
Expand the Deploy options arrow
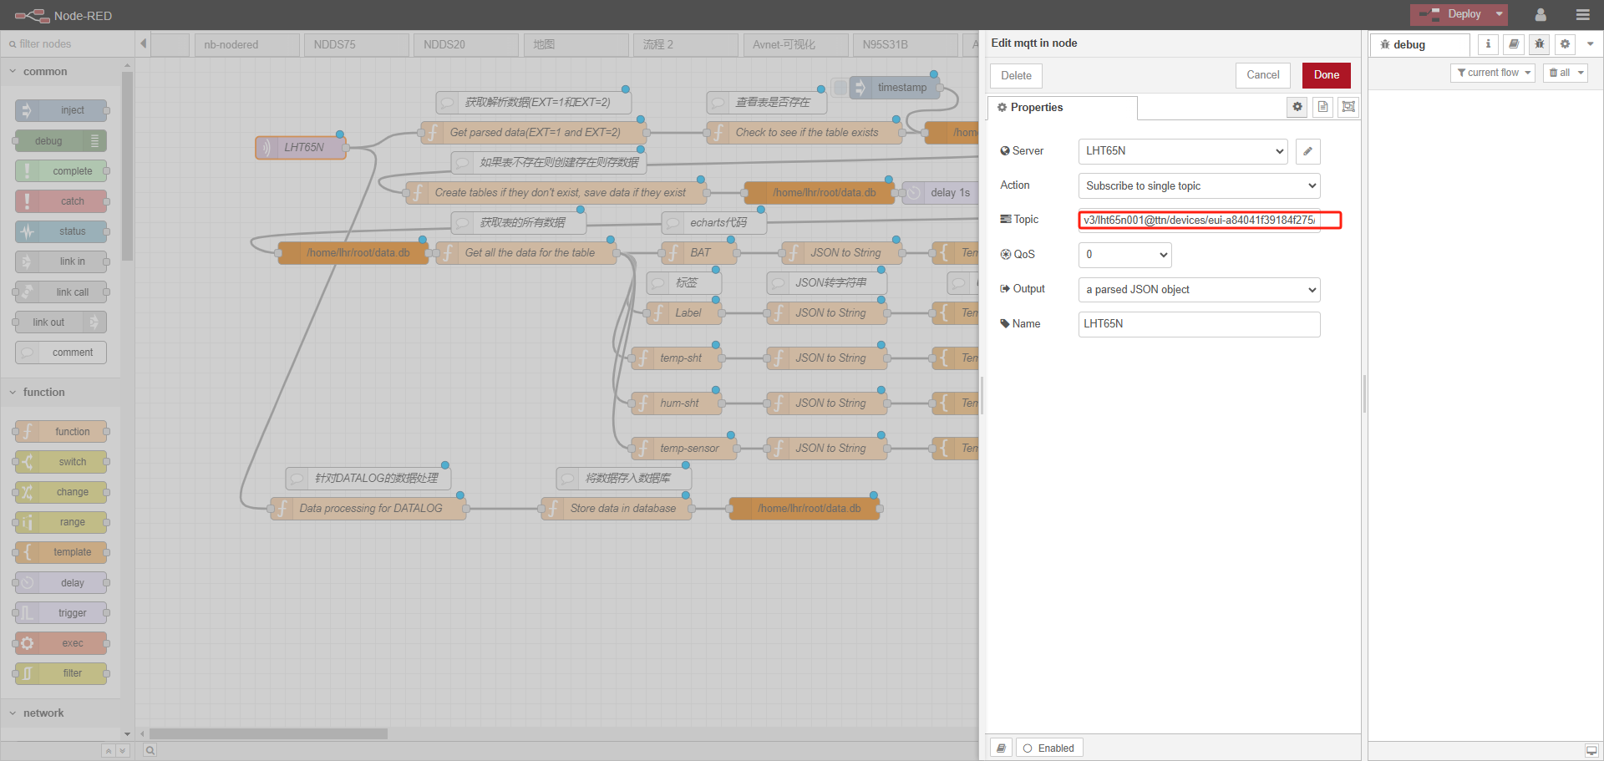(x=1500, y=14)
